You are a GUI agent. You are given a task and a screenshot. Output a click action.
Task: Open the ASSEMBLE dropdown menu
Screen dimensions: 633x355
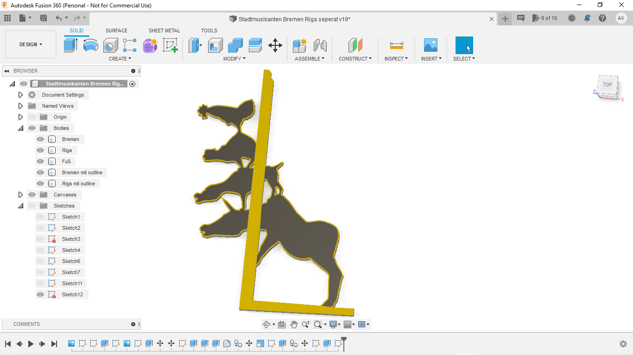coord(310,59)
